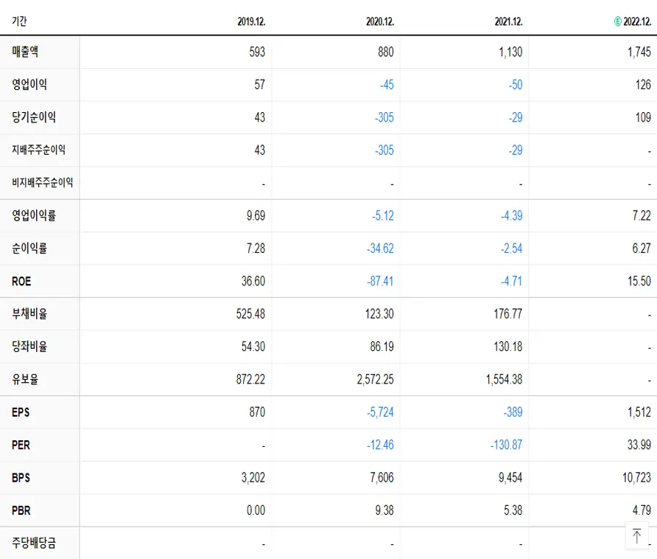Click the -5.12 operating margin value

(383, 215)
